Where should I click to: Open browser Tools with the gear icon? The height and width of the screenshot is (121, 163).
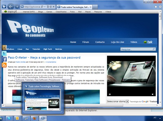(160, 7)
